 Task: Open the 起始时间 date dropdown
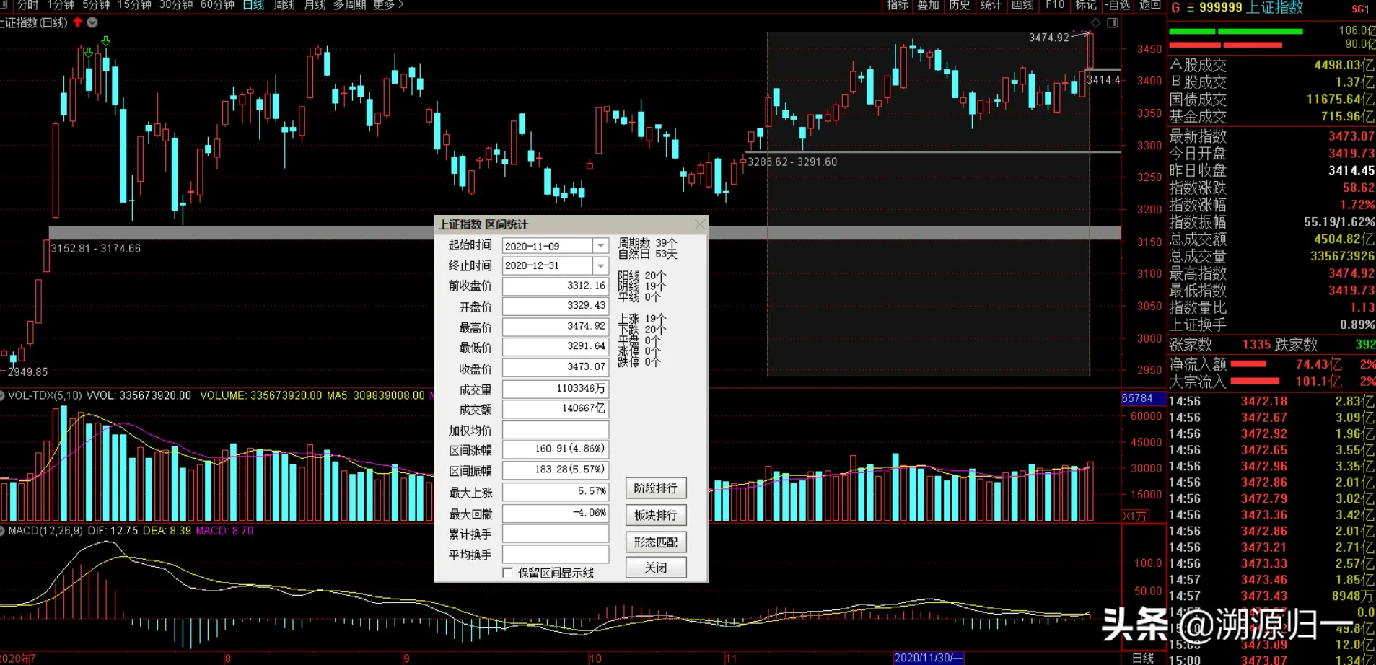(600, 246)
